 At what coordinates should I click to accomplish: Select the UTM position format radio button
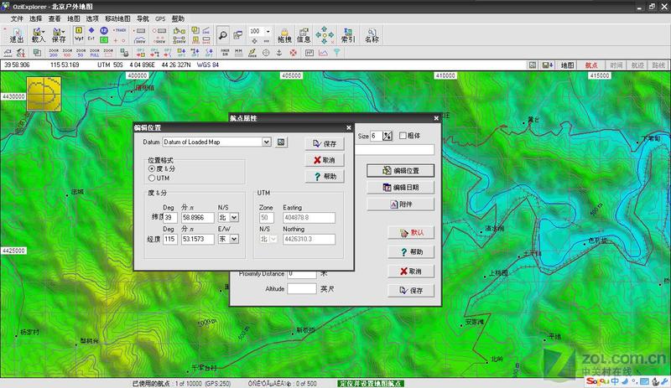point(152,178)
